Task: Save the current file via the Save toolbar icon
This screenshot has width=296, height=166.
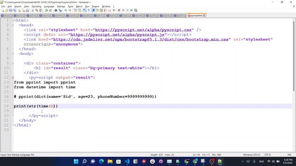Action: [11, 10]
